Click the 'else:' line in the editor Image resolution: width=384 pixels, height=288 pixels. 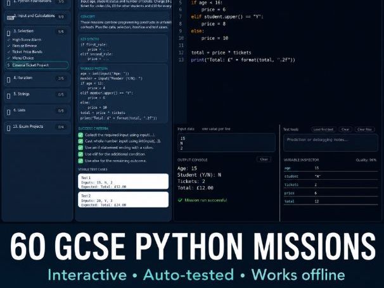coord(198,31)
